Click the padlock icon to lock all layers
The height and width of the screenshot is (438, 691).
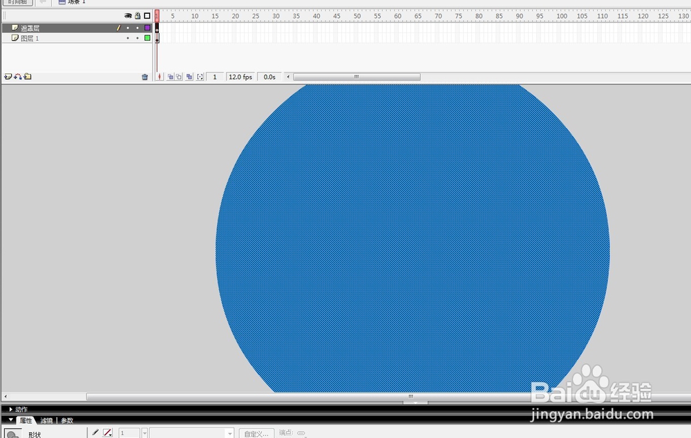[138, 15]
